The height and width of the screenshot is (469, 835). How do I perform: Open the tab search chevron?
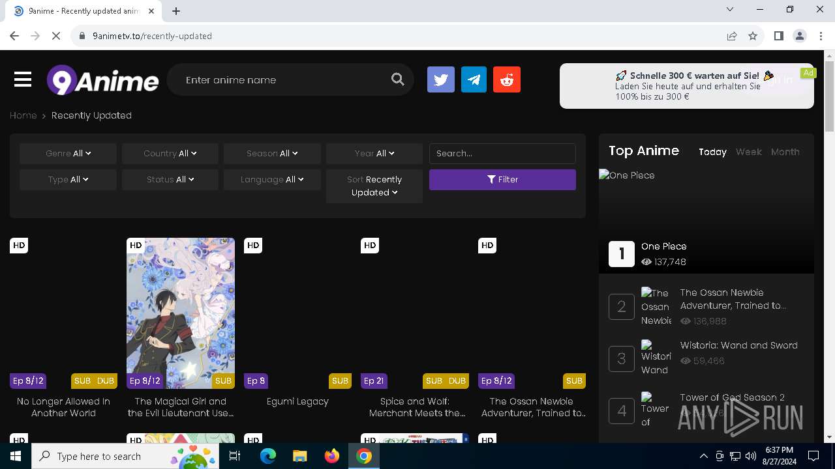pyautogui.click(x=730, y=9)
